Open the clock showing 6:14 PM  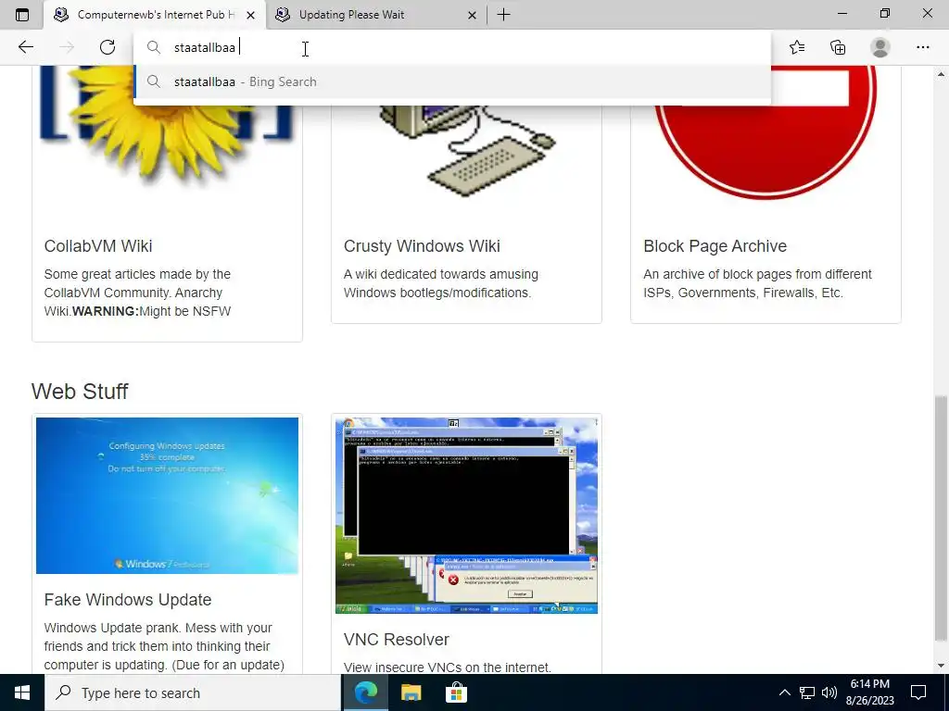pos(869,692)
